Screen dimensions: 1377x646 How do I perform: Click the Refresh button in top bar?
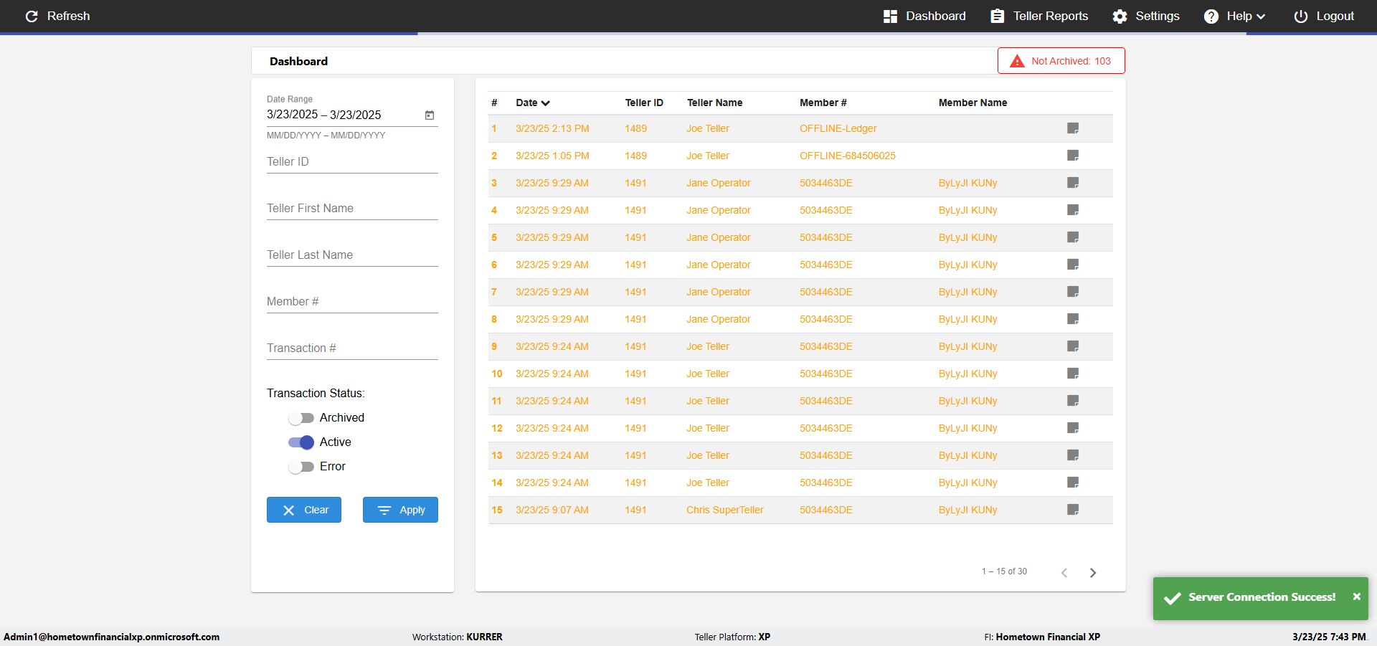tap(57, 16)
